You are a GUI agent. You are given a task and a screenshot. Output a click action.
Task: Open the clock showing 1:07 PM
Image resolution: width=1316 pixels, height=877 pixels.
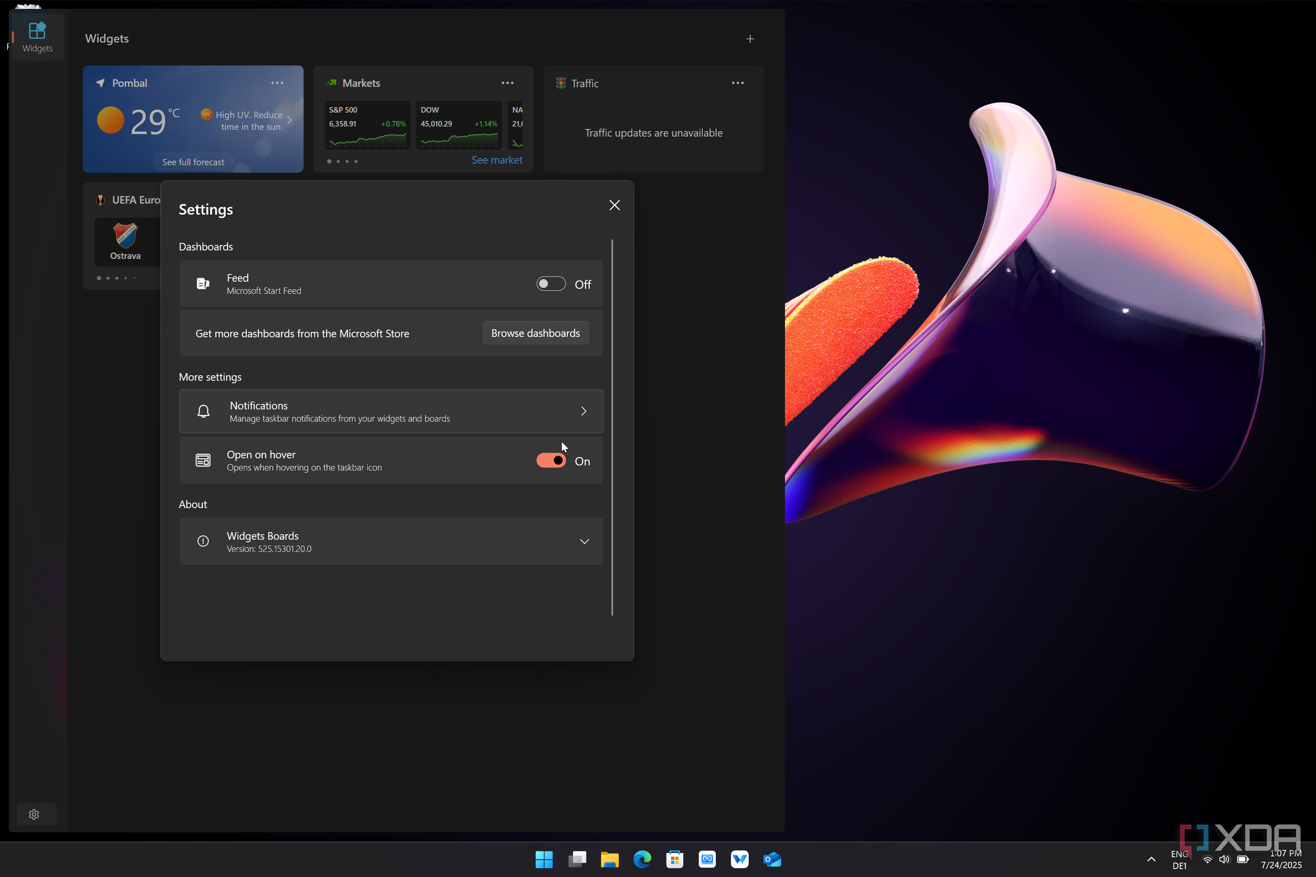coord(1281,859)
